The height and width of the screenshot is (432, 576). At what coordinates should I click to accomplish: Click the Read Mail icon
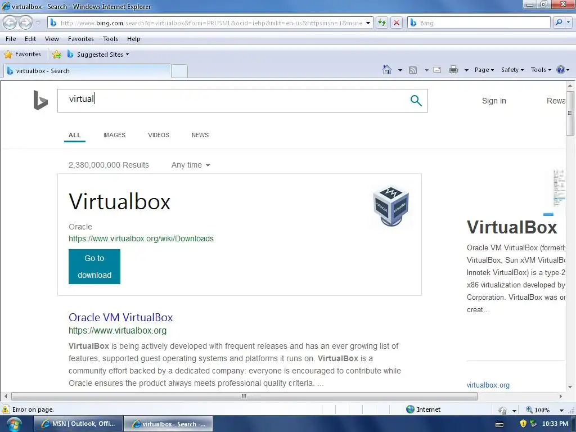point(437,70)
